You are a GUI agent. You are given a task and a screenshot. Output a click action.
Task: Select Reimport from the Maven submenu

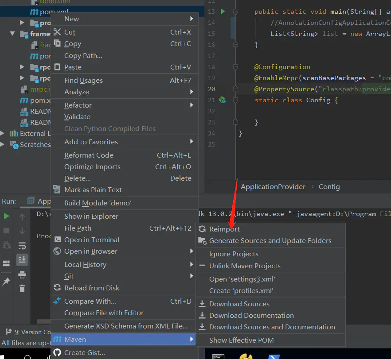[x=224, y=229]
